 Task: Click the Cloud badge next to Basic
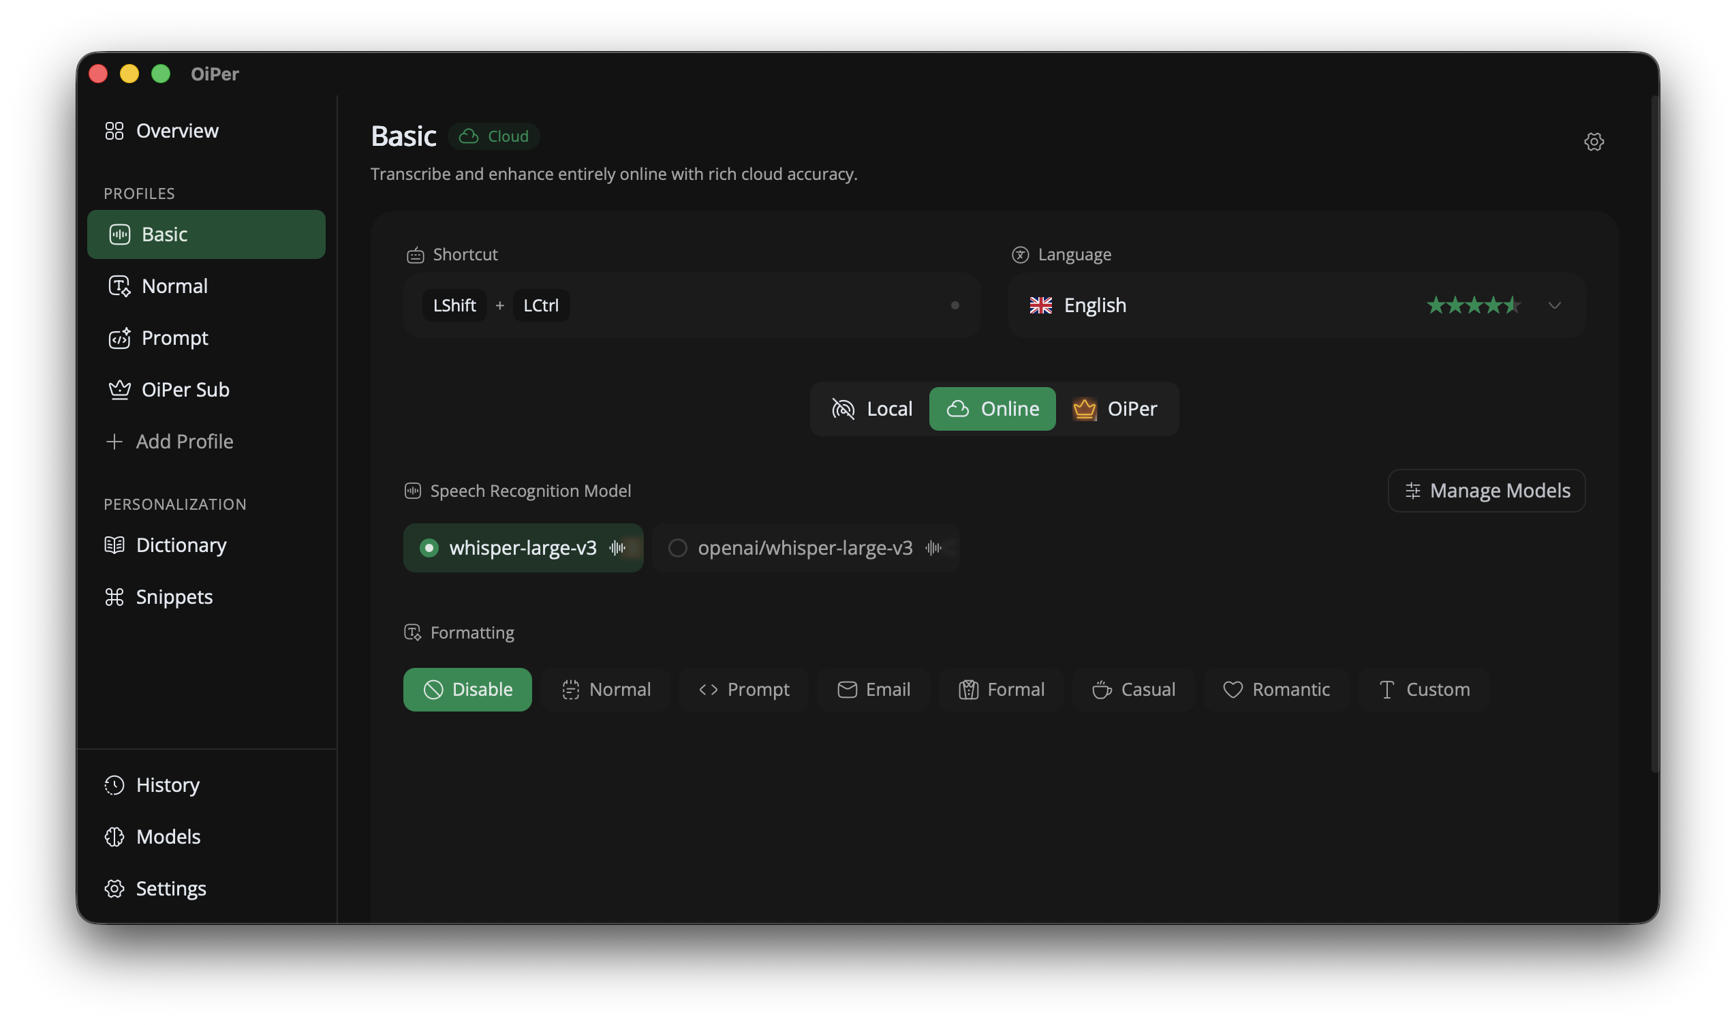(494, 136)
